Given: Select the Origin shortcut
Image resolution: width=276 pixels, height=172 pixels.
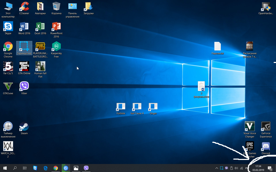Looking at the screenshot, I should pyautogui.click(x=153, y=109).
